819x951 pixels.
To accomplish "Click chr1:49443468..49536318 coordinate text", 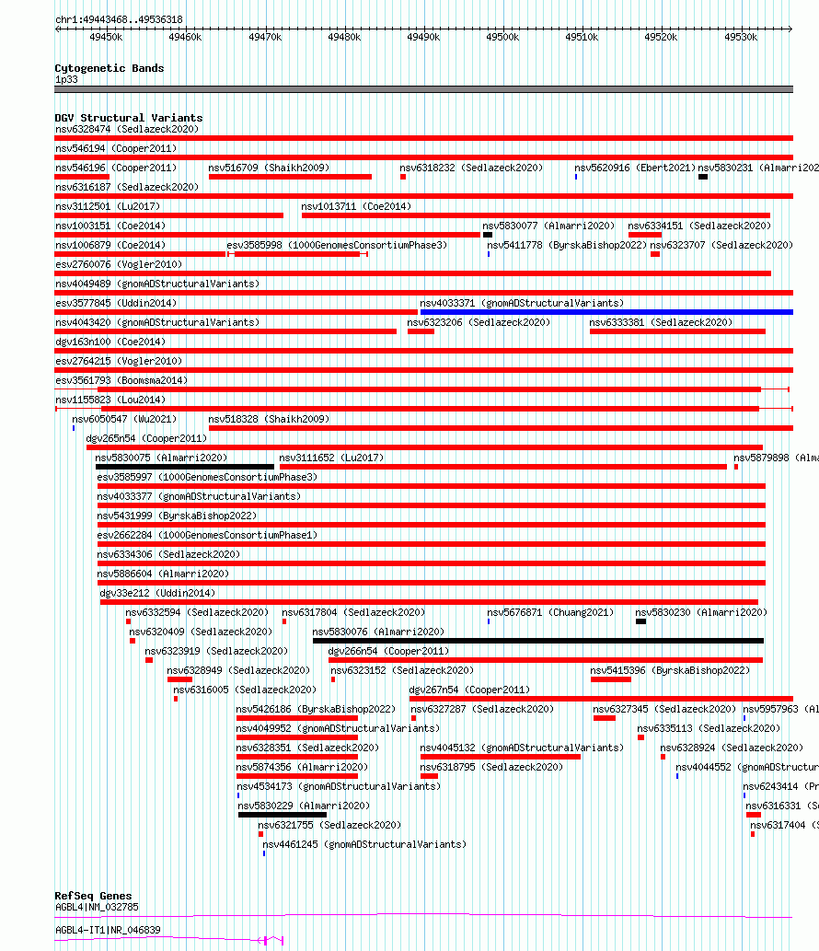I will pos(119,20).
